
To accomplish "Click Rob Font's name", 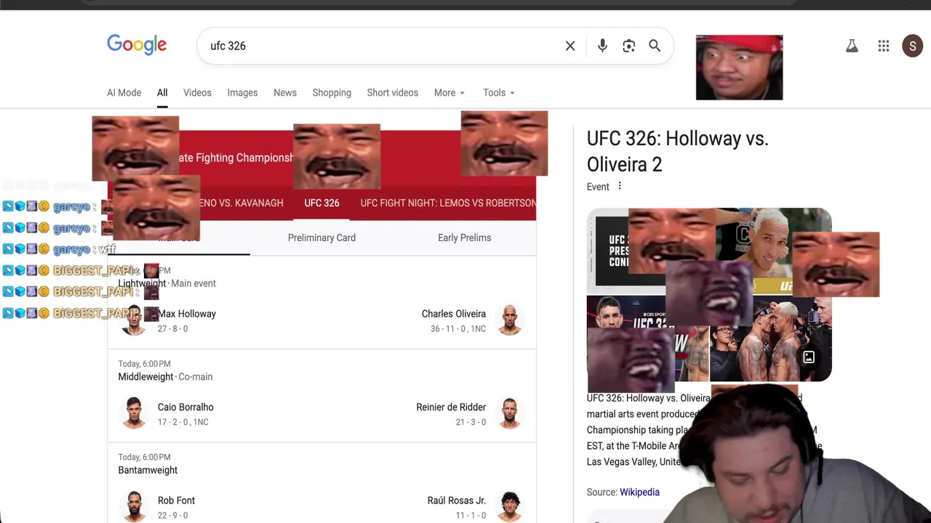I will pyautogui.click(x=176, y=500).
